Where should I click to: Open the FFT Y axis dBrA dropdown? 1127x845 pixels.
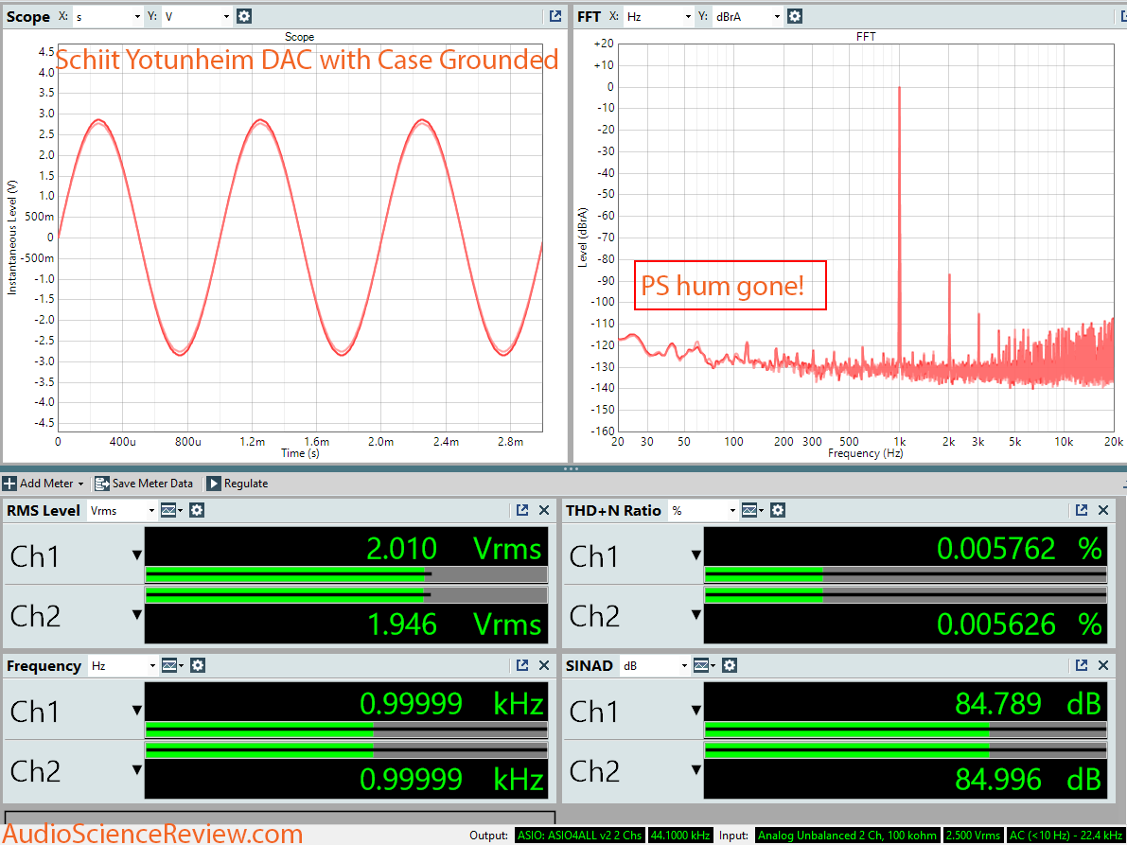(x=748, y=16)
